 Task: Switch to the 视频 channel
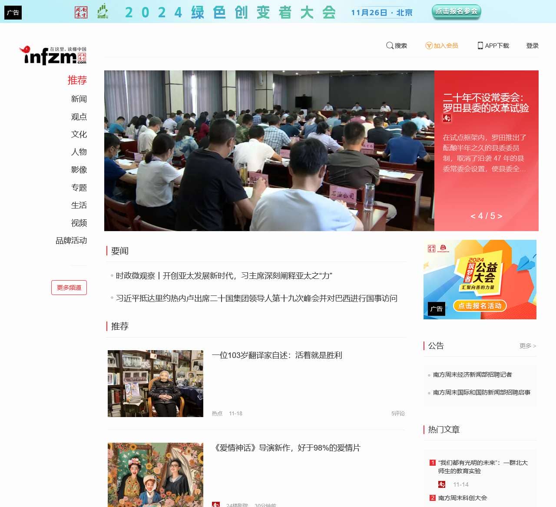point(79,223)
